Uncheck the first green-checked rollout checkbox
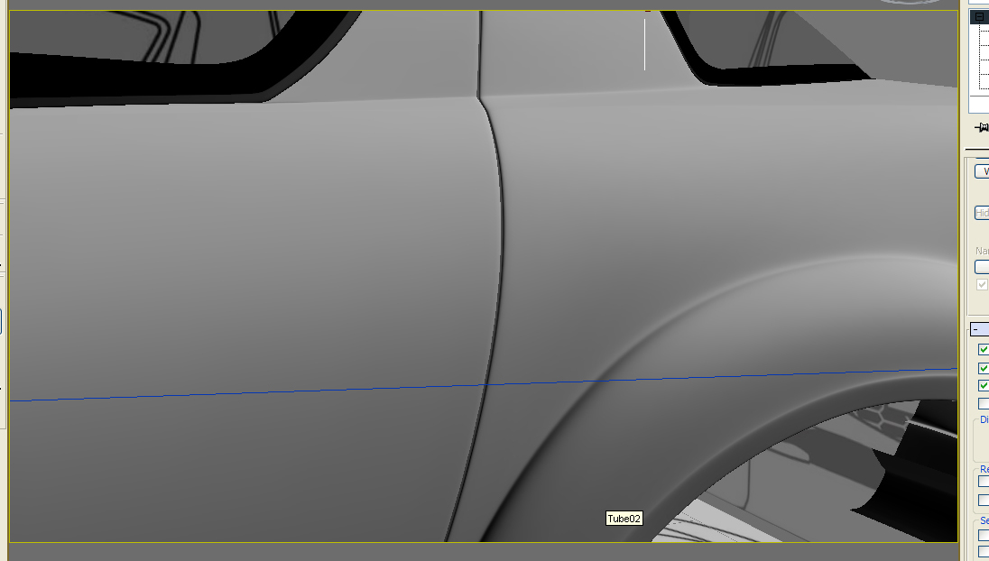 click(984, 350)
